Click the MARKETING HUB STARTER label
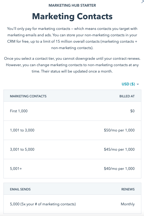144x216 pixels. (x=72, y=6)
